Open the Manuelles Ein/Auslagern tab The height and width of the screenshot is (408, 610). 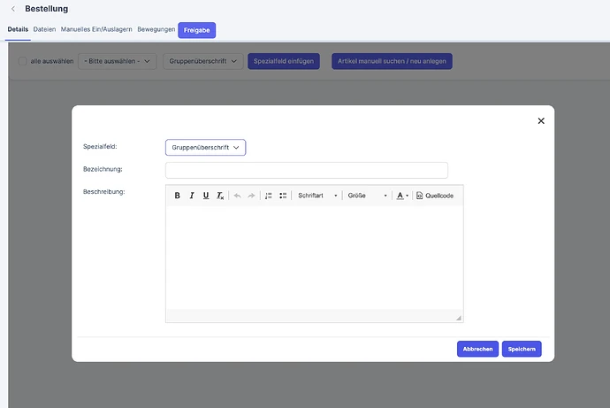[96, 29]
